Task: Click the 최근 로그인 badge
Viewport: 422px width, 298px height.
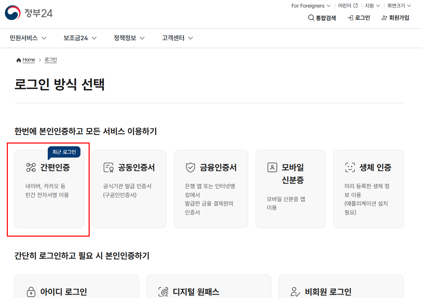Action: 64,152
